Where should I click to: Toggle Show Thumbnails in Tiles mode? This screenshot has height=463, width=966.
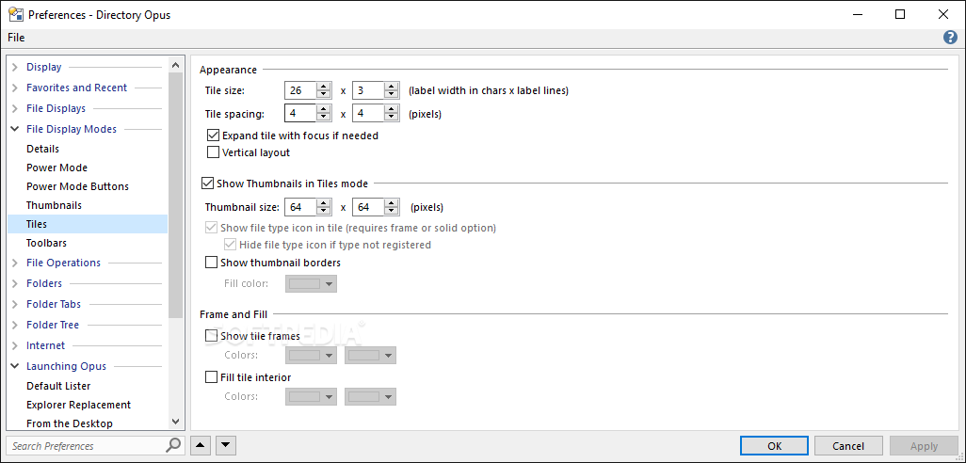(x=208, y=184)
